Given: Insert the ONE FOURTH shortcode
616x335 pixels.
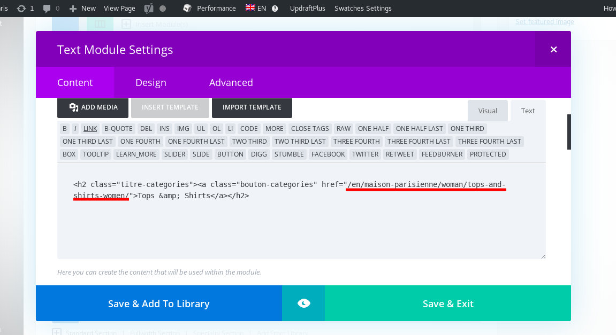Looking at the screenshot, I should 140,142.
